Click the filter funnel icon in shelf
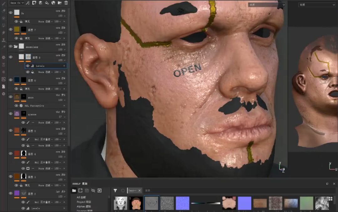338x212 pixels. [x=115, y=190]
